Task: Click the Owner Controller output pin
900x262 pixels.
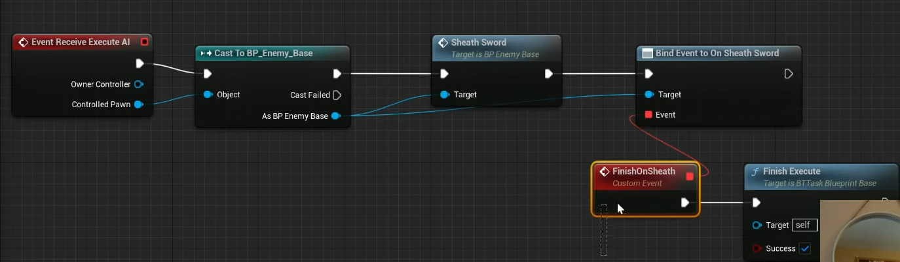Action: [138, 84]
